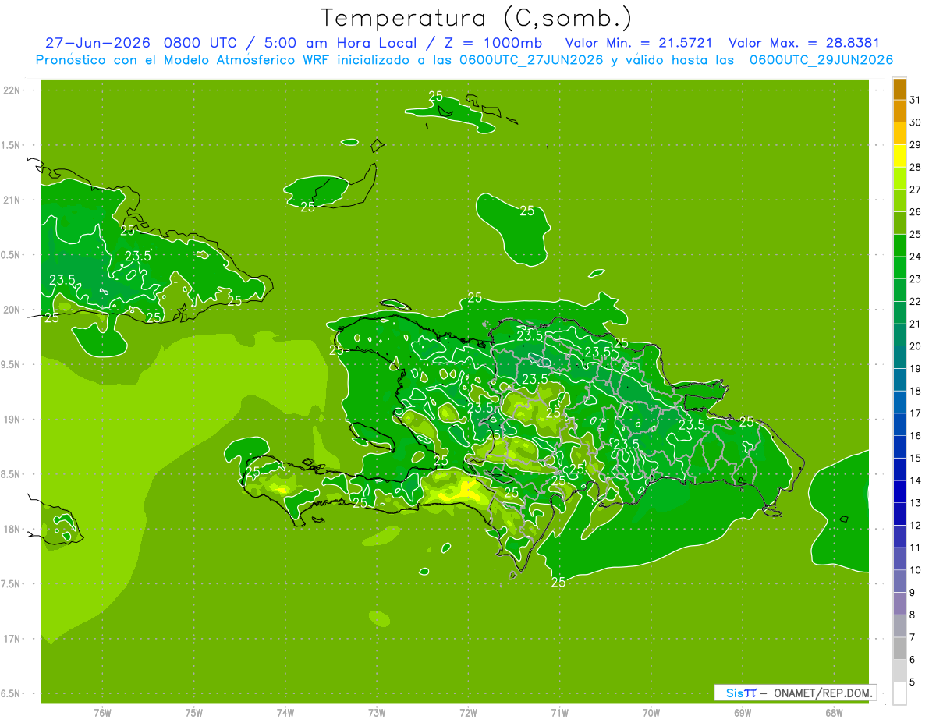Click "Valor Min. = 21.5721" value
The width and height of the screenshot is (936, 723).
click(x=639, y=43)
